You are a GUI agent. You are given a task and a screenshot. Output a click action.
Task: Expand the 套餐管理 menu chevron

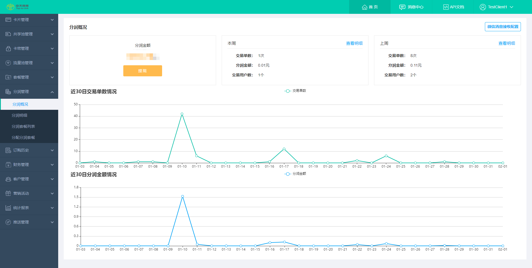coord(52,77)
